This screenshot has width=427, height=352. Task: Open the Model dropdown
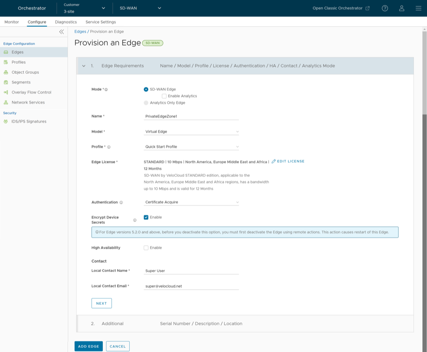tap(192, 132)
